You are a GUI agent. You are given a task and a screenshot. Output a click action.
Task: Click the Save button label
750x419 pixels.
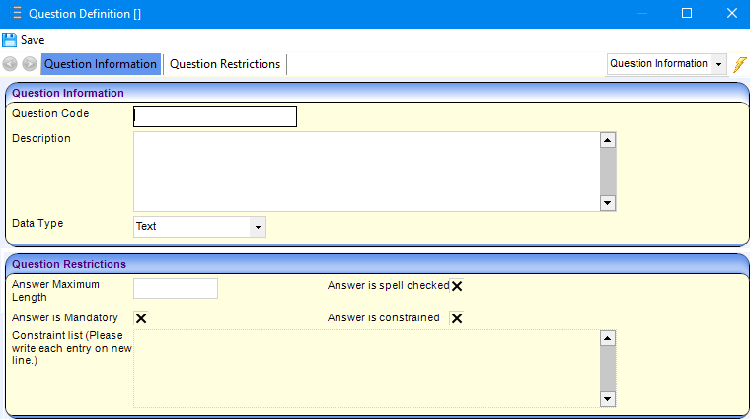[33, 40]
